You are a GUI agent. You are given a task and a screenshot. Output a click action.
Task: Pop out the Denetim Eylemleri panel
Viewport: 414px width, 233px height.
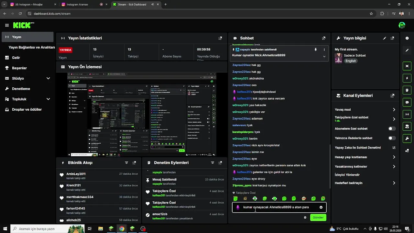click(220, 163)
